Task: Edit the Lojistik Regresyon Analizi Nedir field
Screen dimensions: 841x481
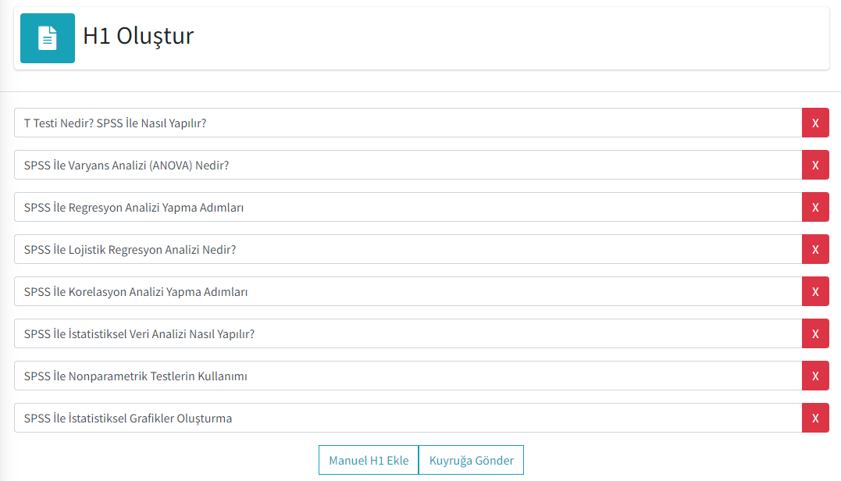Action: [408, 249]
